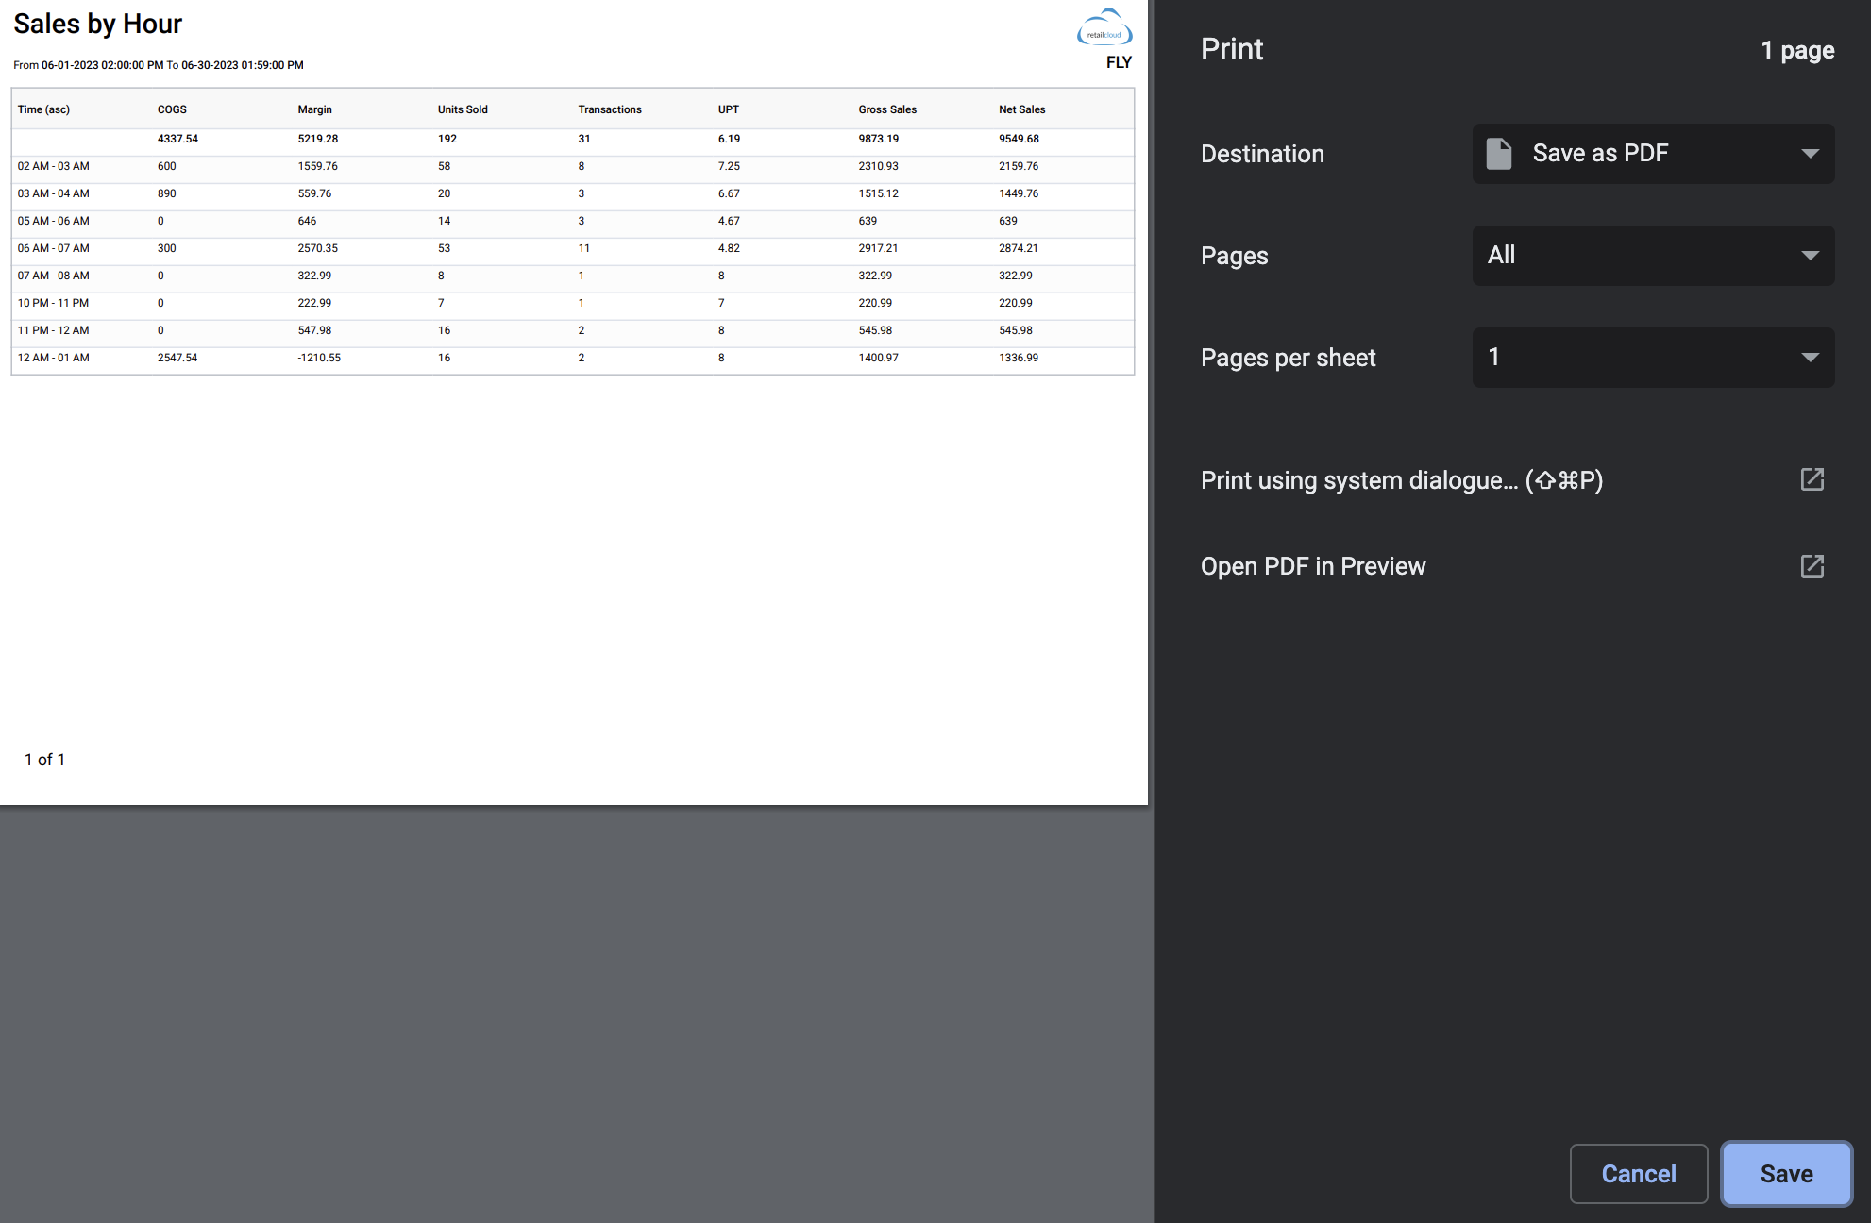The width and height of the screenshot is (1871, 1223).
Task: Click the Gross Sales column header
Action: tap(887, 109)
